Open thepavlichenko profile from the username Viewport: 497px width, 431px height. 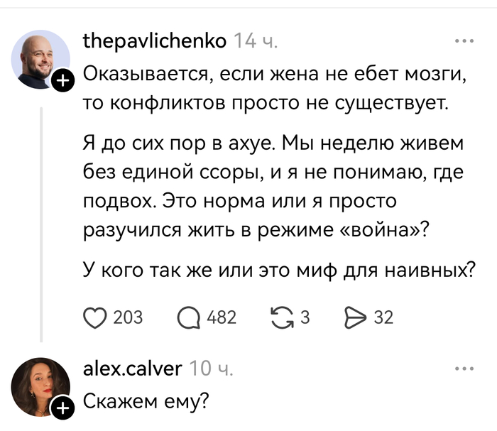tap(155, 41)
